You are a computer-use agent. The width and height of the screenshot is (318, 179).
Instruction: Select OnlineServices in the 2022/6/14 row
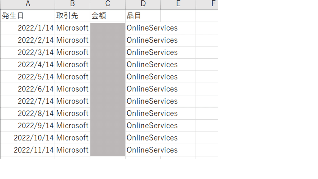pyautogui.click(x=152, y=89)
